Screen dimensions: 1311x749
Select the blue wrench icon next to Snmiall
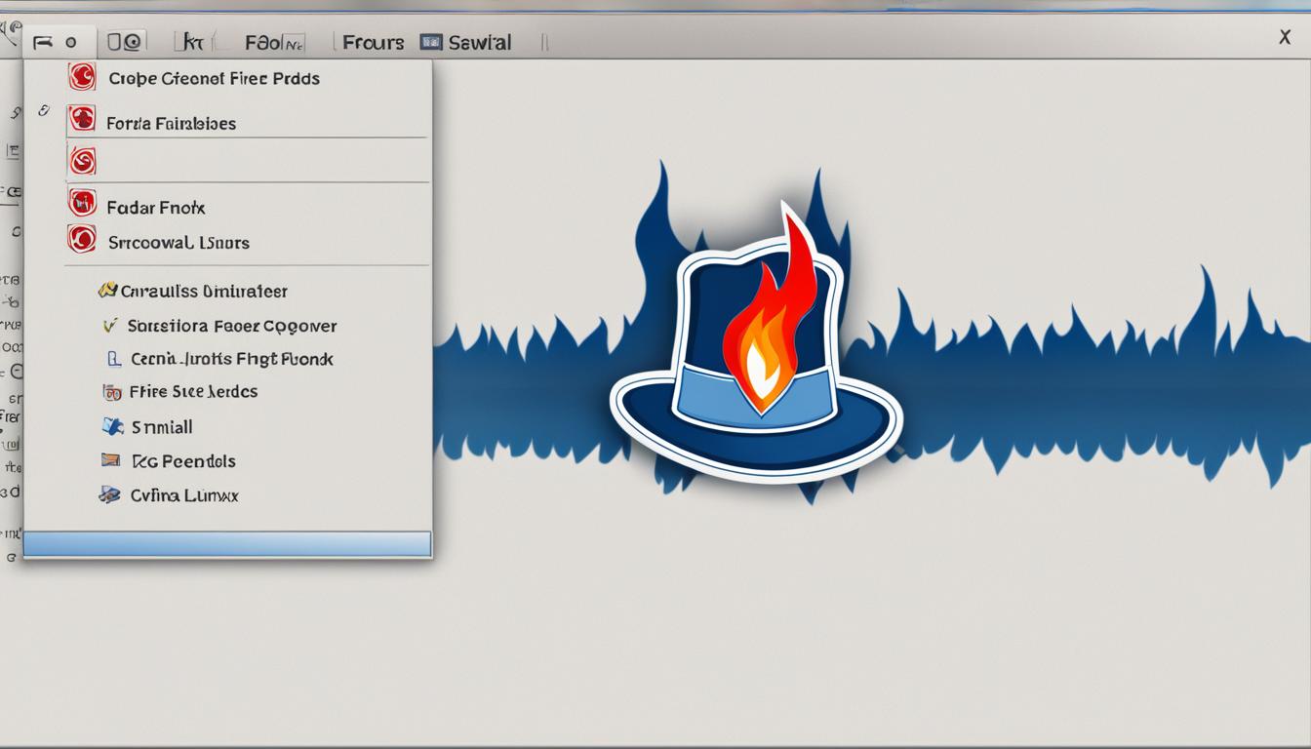pos(110,426)
